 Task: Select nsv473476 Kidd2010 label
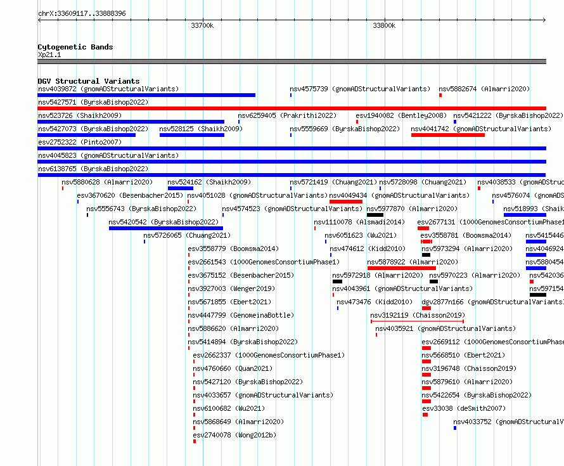coord(375,302)
